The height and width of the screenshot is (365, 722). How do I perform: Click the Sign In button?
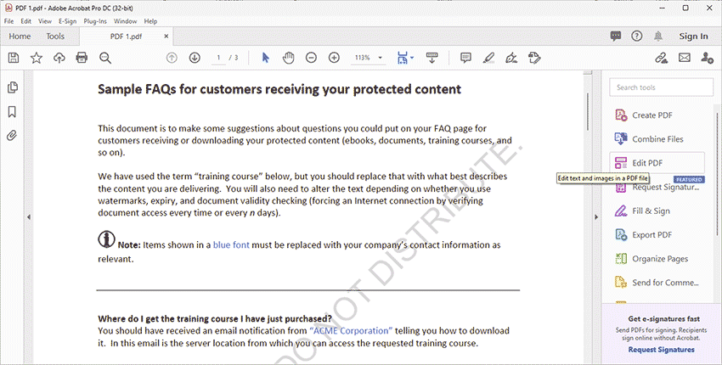pyautogui.click(x=693, y=36)
